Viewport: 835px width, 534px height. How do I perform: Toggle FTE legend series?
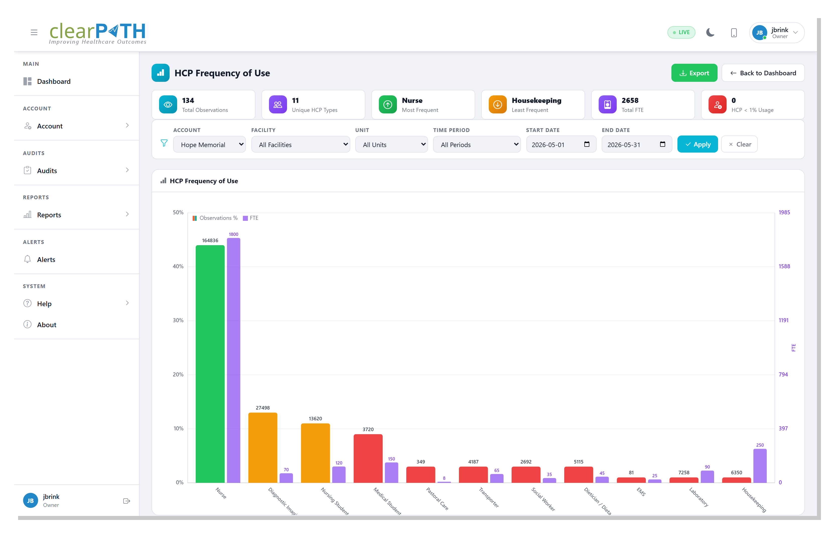[250, 218]
